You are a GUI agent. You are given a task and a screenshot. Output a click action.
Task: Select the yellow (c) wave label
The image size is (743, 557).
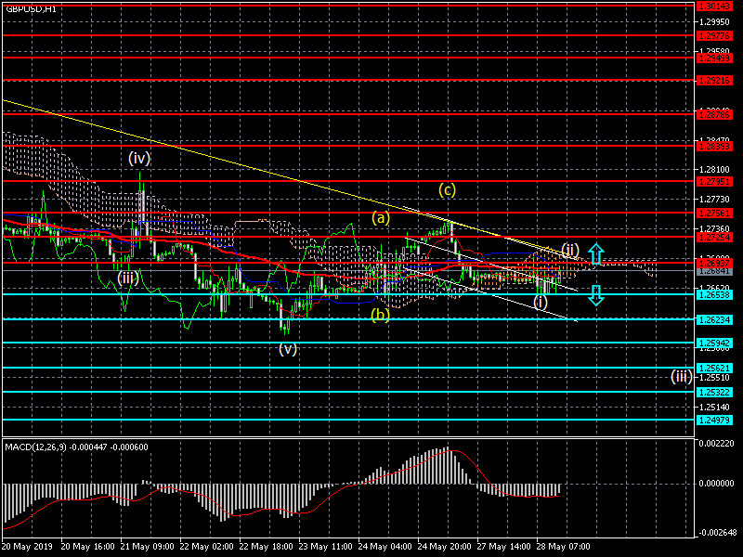448,190
